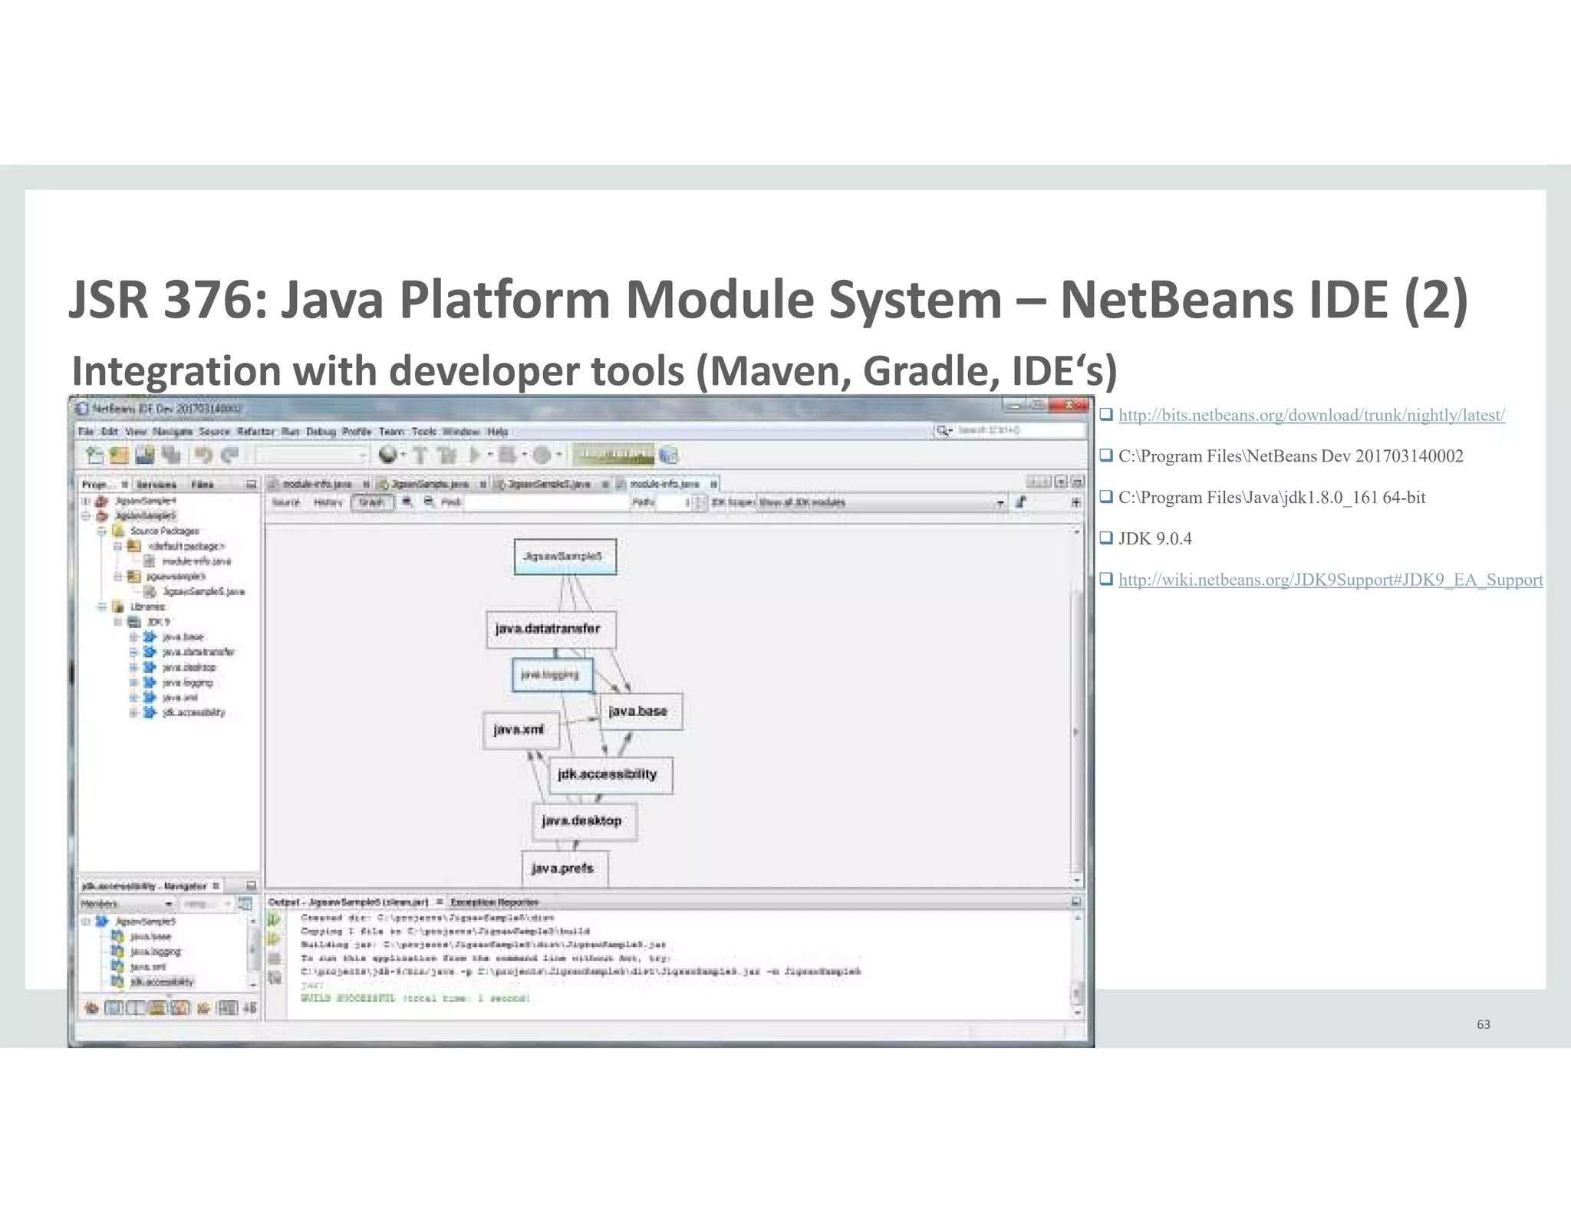The height and width of the screenshot is (1213, 1571).
Task: Click the bottom icon in Output sidebar
Action: coord(274,978)
